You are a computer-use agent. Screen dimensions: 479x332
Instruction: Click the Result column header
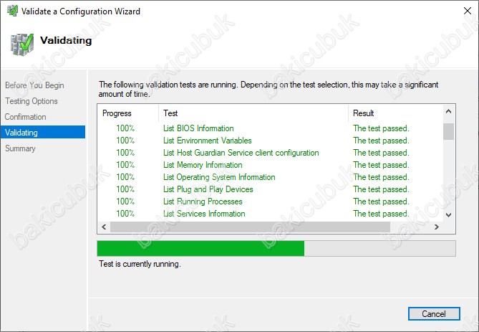tap(396, 113)
